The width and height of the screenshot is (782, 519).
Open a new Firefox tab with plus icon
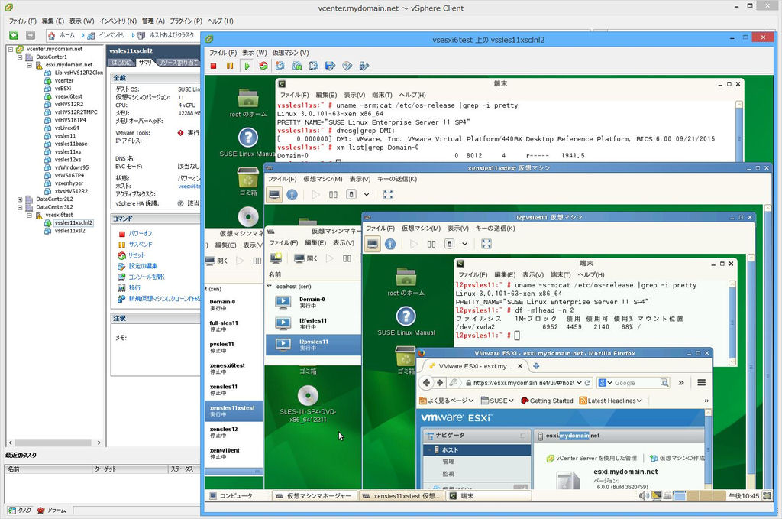click(536, 366)
